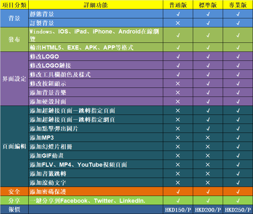
Task: Click the 添加FLV、MP4、YouTube視頻頁面 row label
Action: (78, 165)
